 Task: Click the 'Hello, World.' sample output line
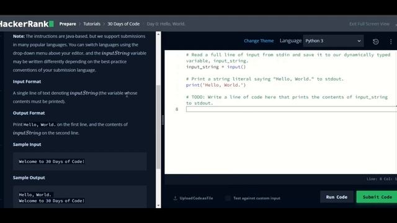click(35, 195)
